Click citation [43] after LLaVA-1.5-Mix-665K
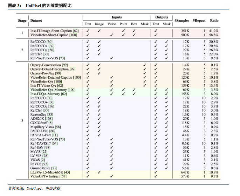 tap(67, 172)
